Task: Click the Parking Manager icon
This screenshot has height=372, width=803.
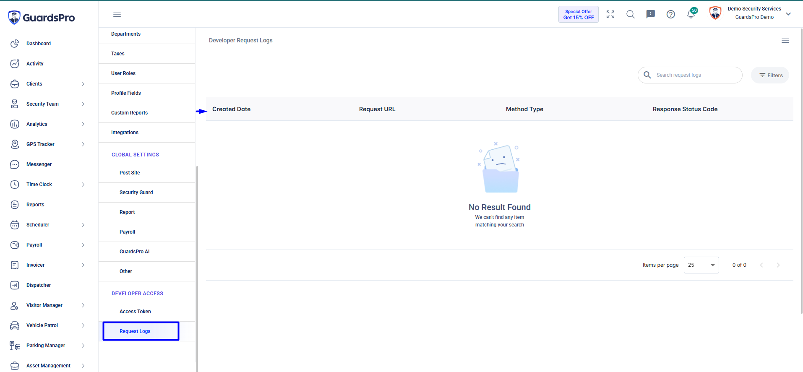Action: (15, 346)
